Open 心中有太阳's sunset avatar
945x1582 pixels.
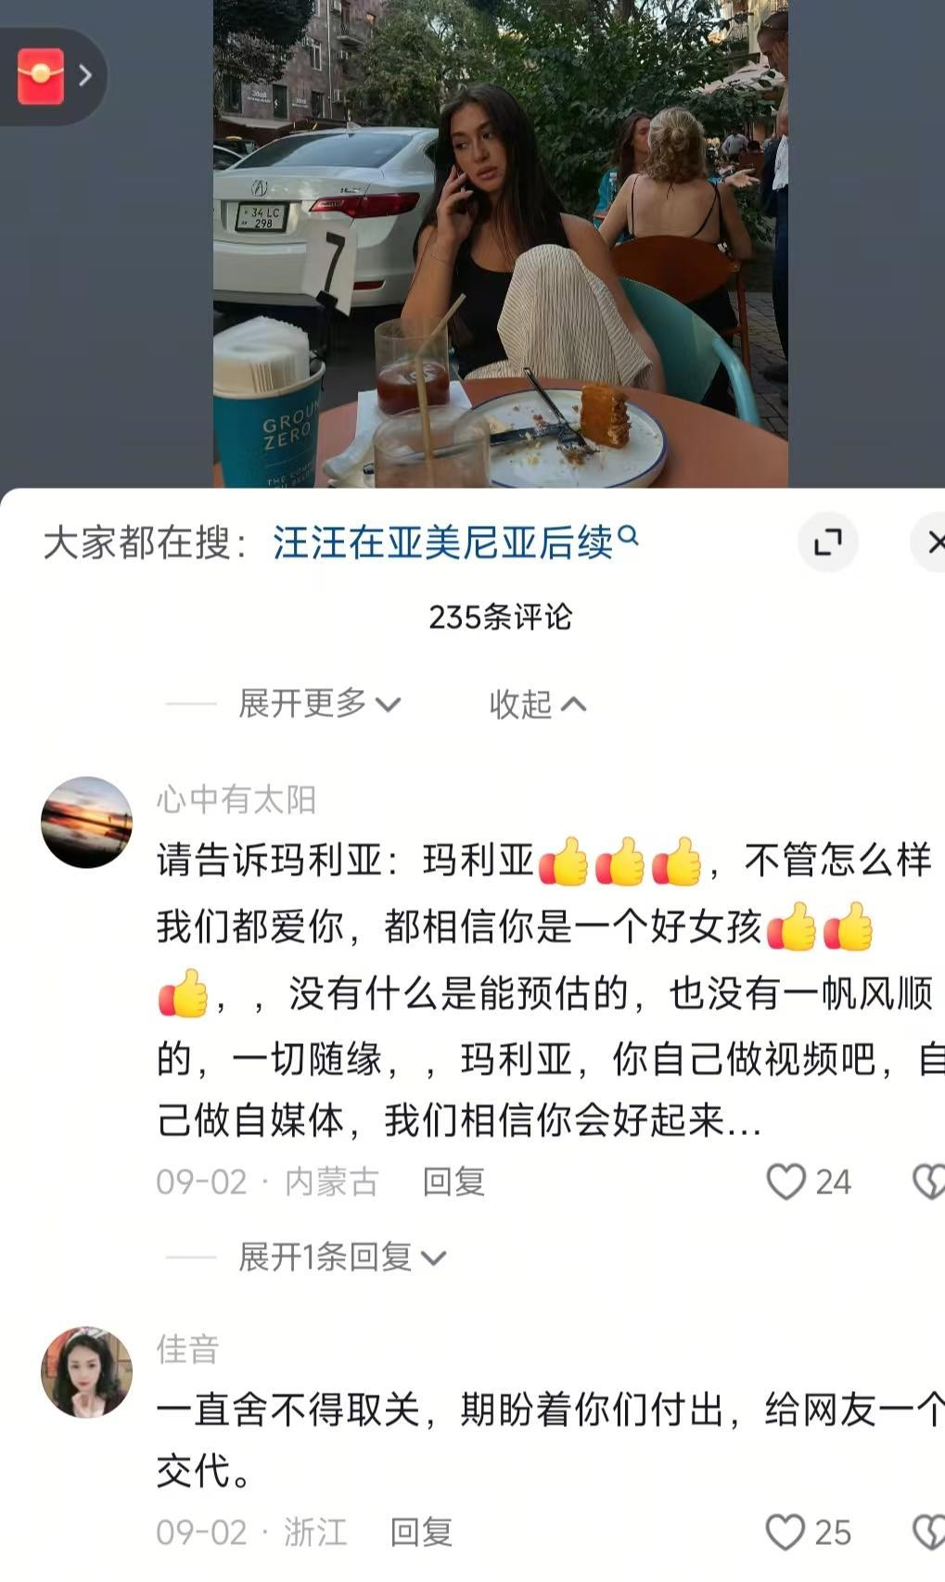point(87,823)
